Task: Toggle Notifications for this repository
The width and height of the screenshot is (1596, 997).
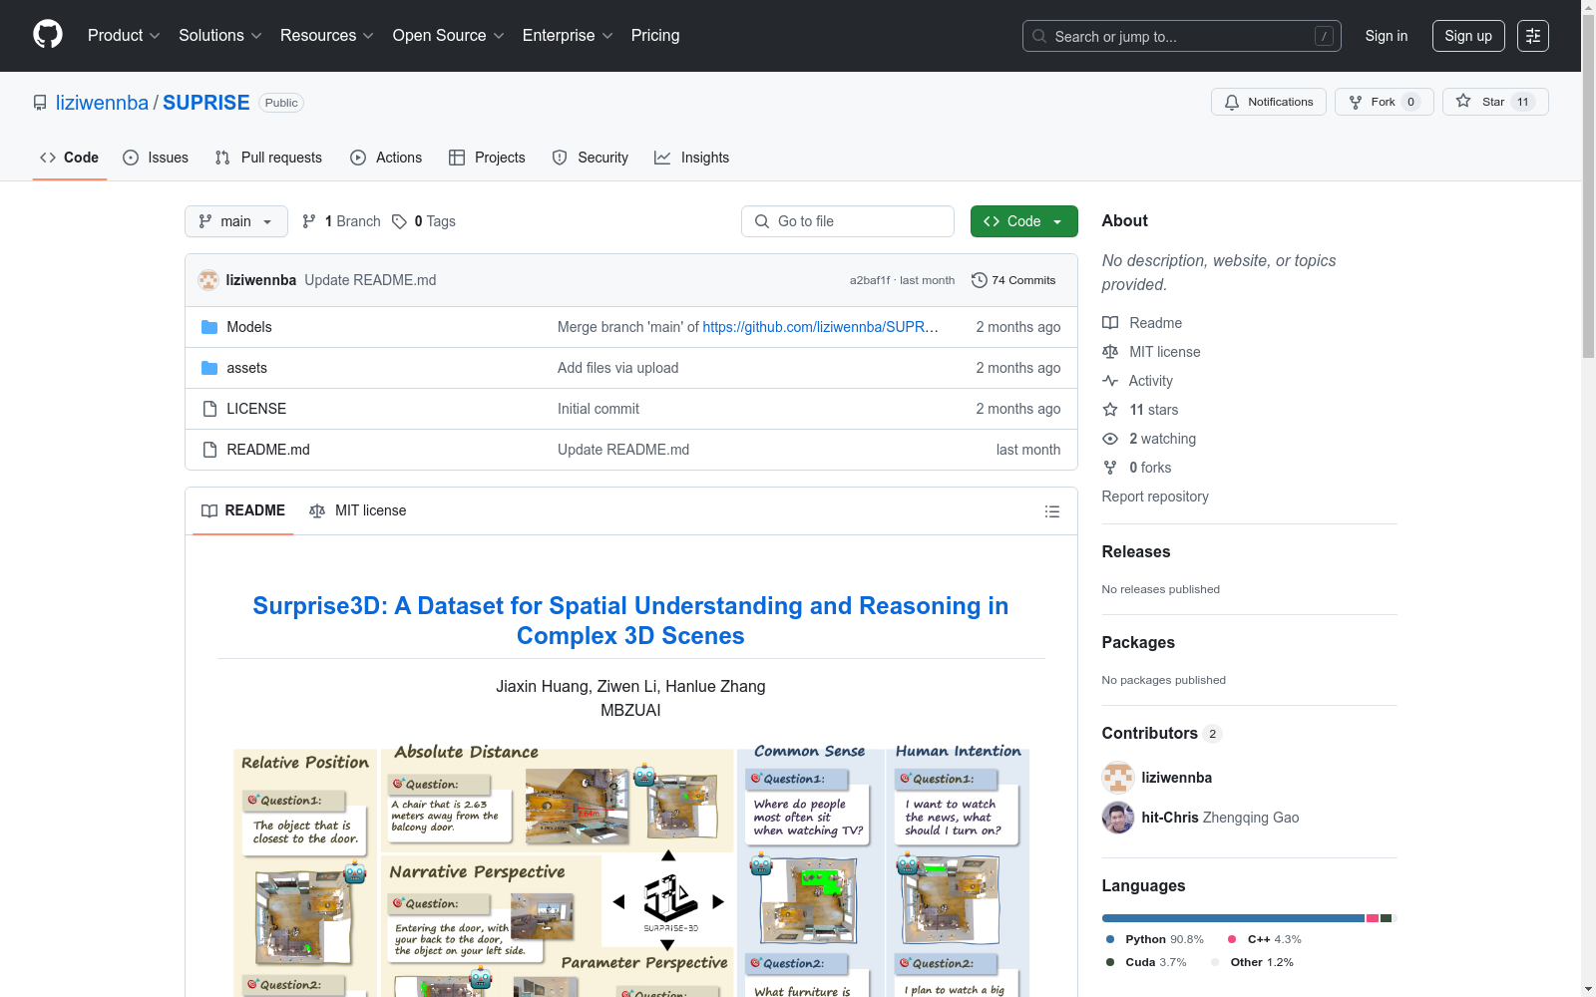Action: [x=1269, y=102]
